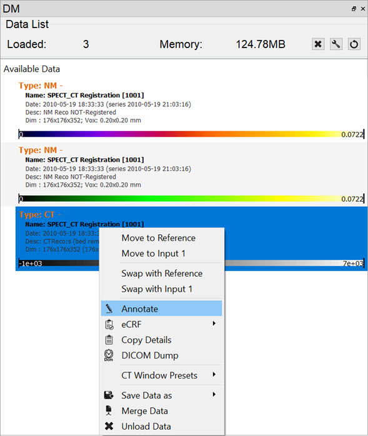
Task: Click the refresh data list icon
Action: 354,44
